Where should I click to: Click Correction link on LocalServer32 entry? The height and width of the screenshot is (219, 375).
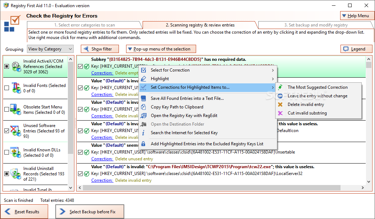(x=102, y=180)
